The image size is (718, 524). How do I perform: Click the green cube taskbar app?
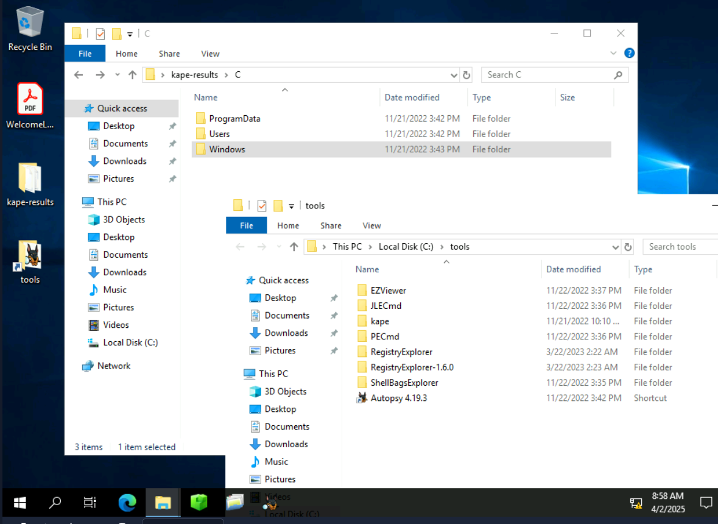(x=199, y=503)
